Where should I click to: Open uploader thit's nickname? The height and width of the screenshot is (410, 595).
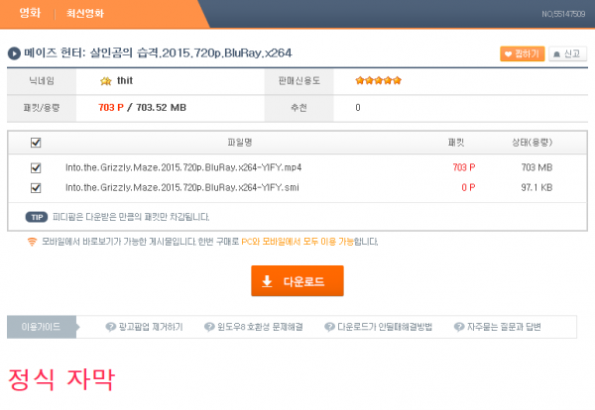pyautogui.click(x=125, y=80)
